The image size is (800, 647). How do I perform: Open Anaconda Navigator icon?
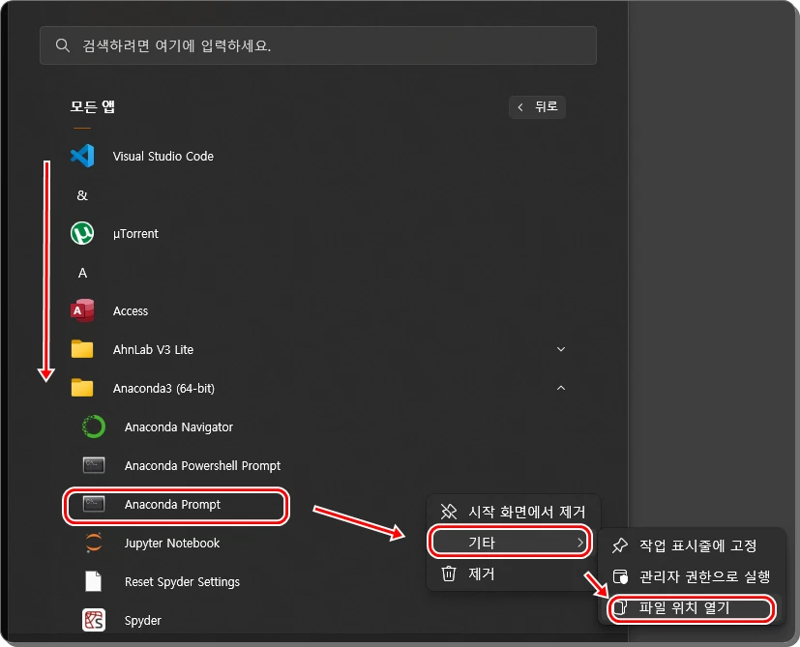click(94, 426)
